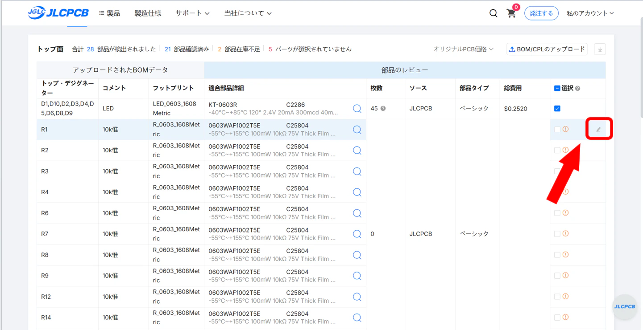643x330 pixels.
Task: Click the download arrow icon button
Action: click(x=600, y=49)
